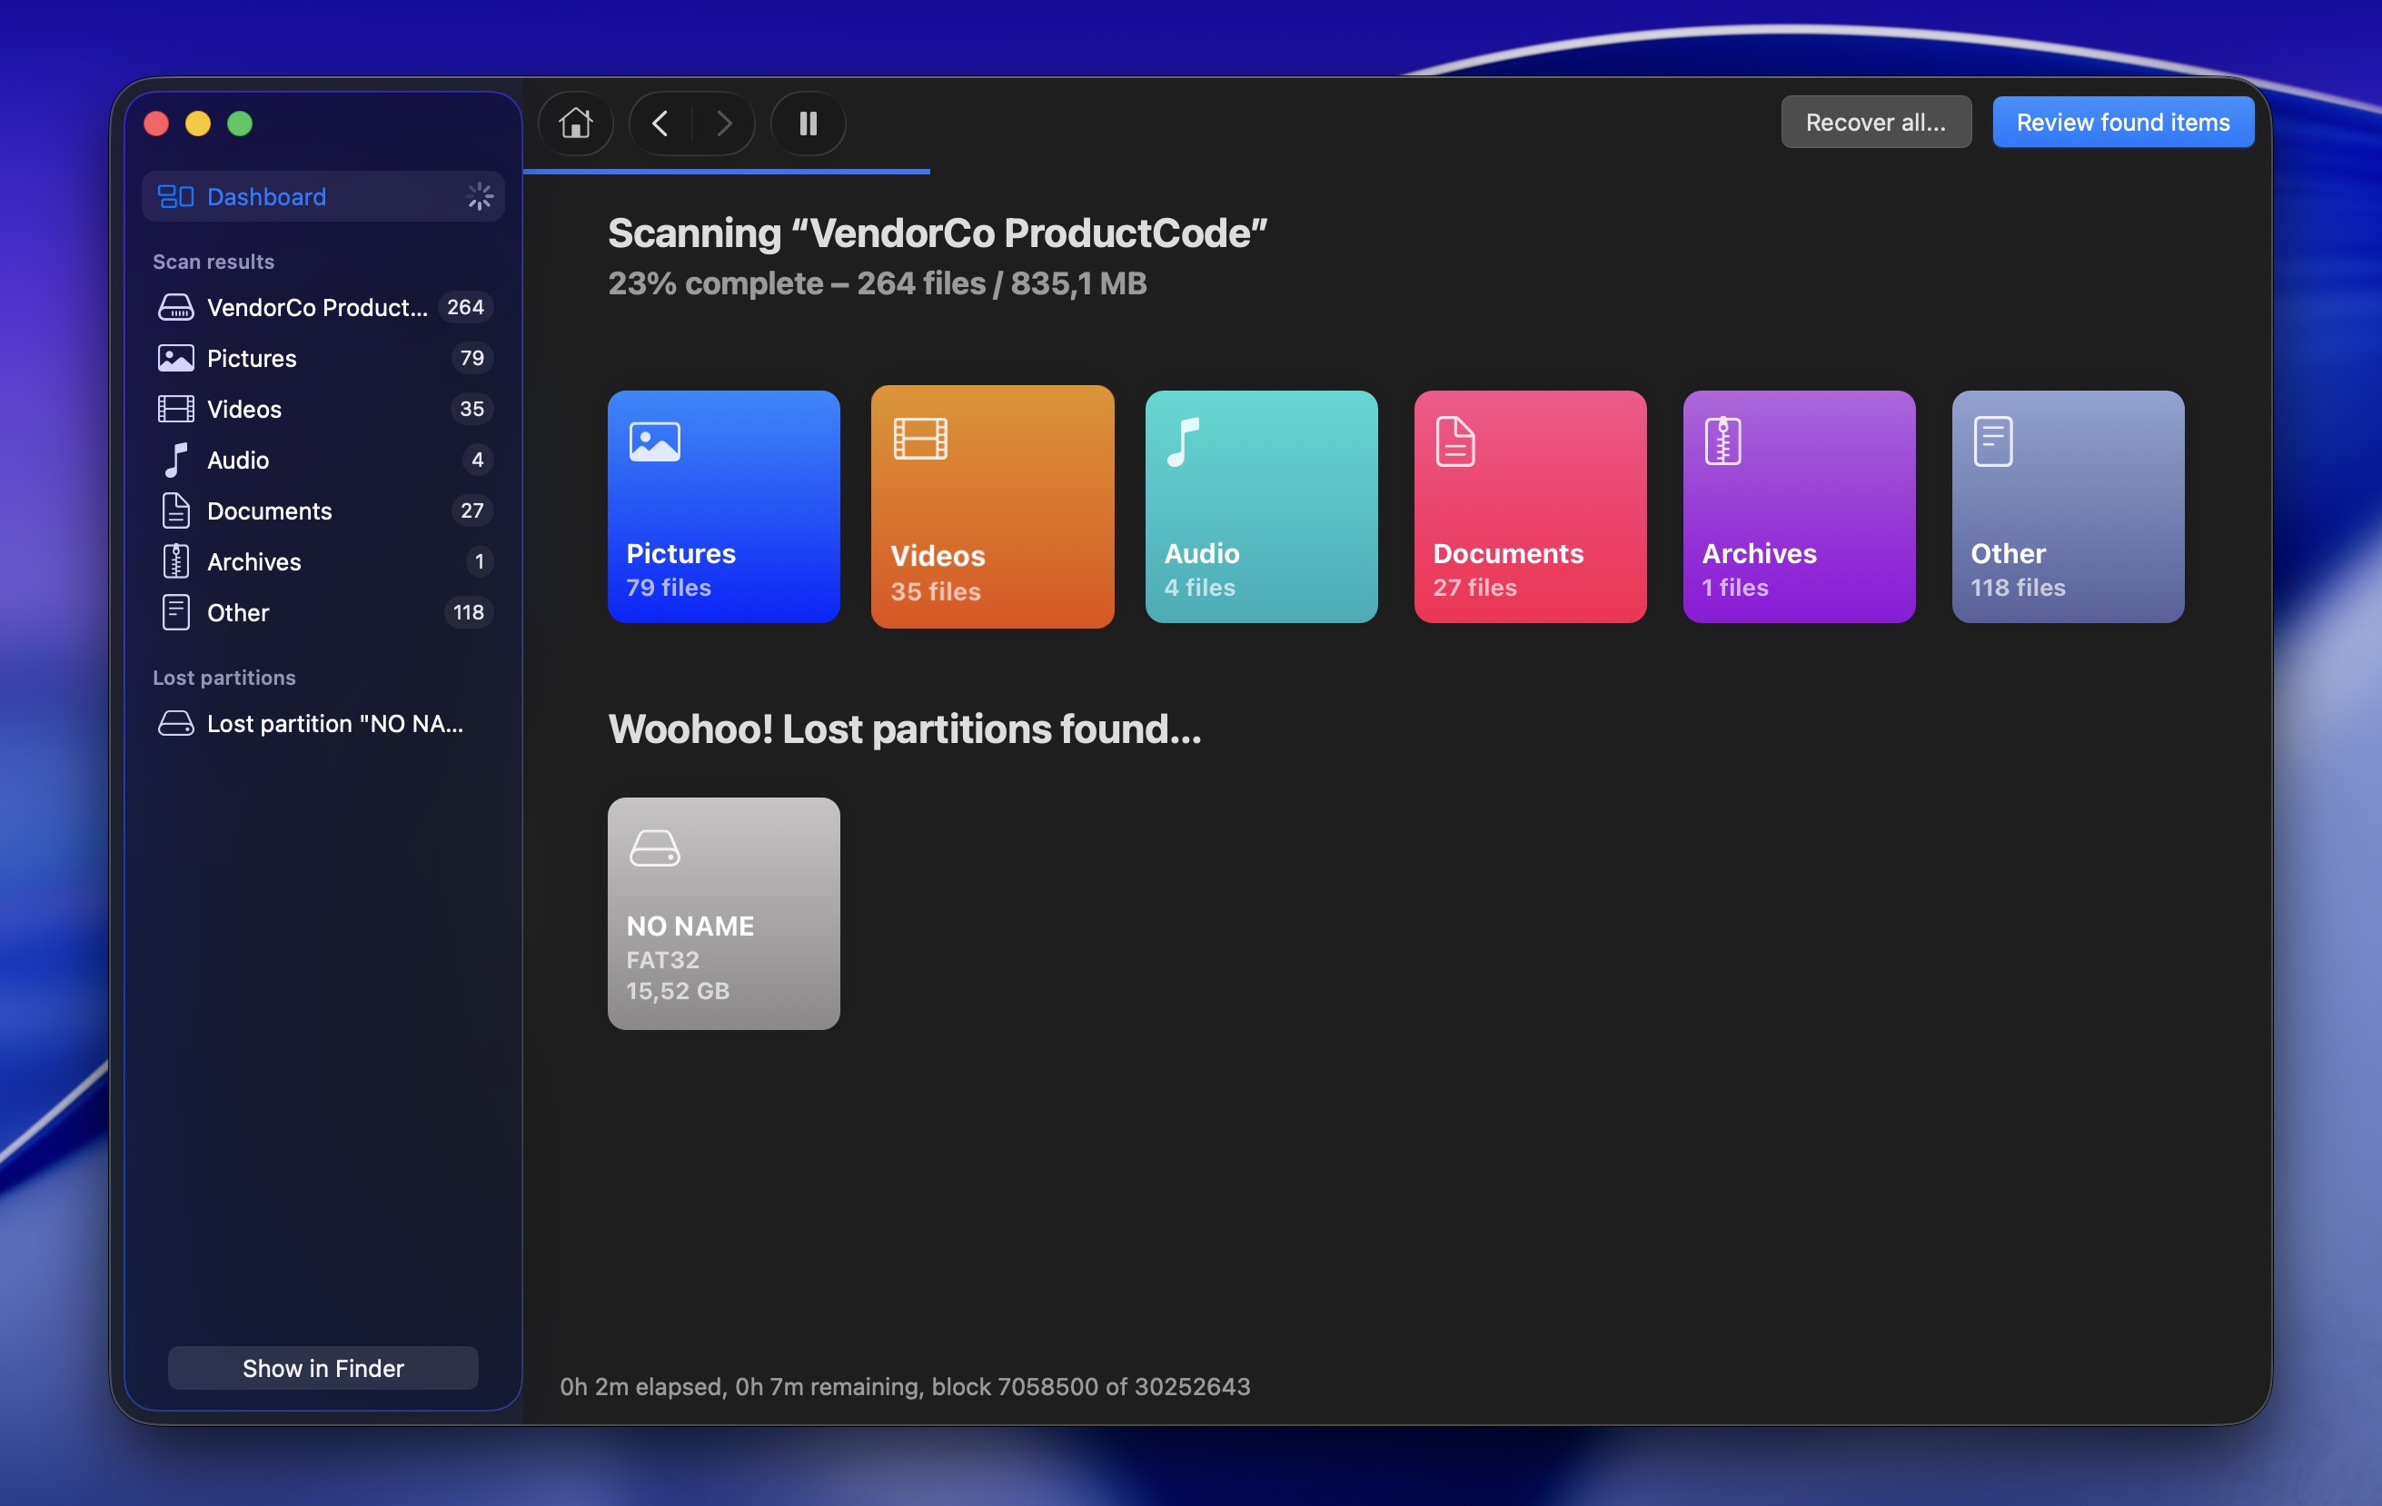The width and height of the screenshot is (2382, 1506).
Task: Click the Scanning "VendorCo ProductCode" heading
Action: (937, 233)
